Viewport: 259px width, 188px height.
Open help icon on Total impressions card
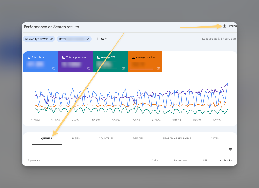point(89,68)
